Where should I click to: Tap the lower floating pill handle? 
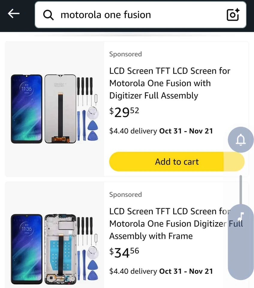pyautogui.click(x=241, y=255)
